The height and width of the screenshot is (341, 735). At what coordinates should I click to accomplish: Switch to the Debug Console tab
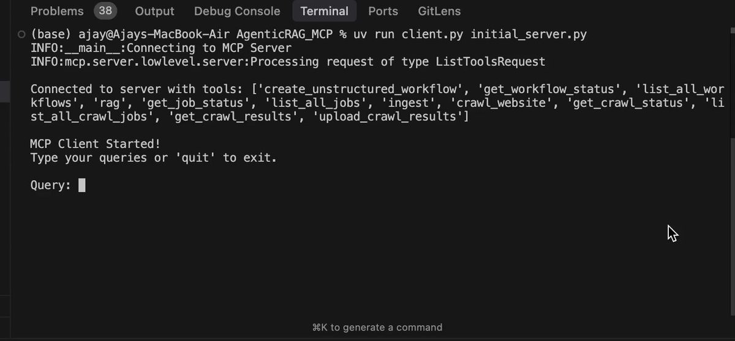click(237, 11)
